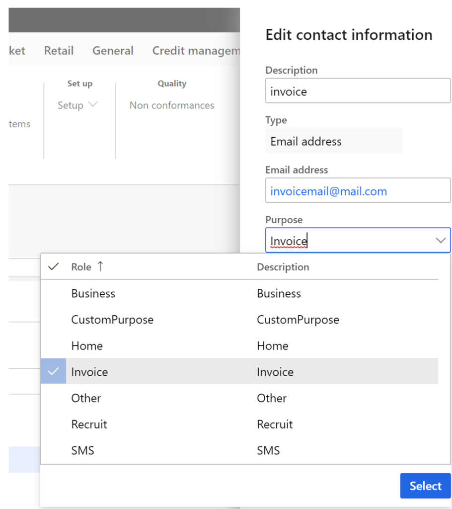
Task: Switch to the General tab
Action: (113, 50)
